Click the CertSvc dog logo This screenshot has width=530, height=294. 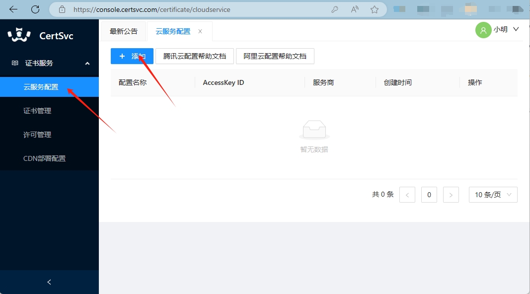[18, 35]
